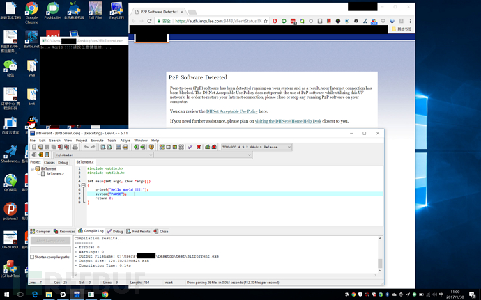Select the Google Chrome desktop shortcut

(x=31, y=13)
